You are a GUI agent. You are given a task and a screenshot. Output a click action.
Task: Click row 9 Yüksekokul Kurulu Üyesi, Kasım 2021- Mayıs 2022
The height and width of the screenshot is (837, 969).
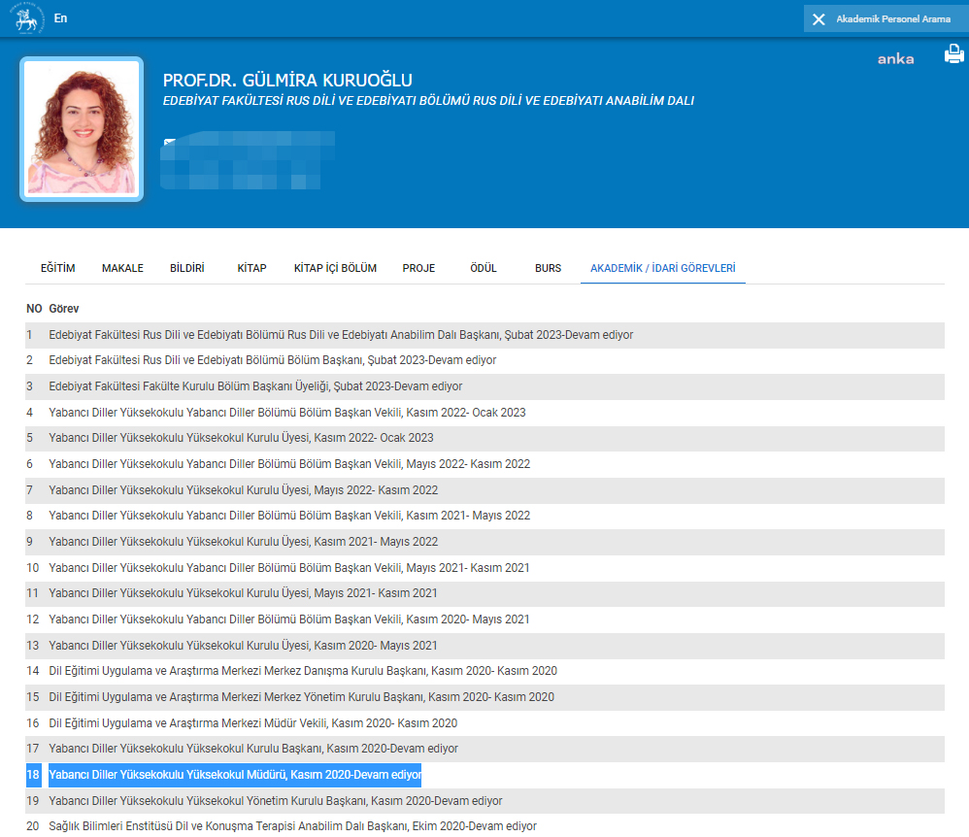484,542
